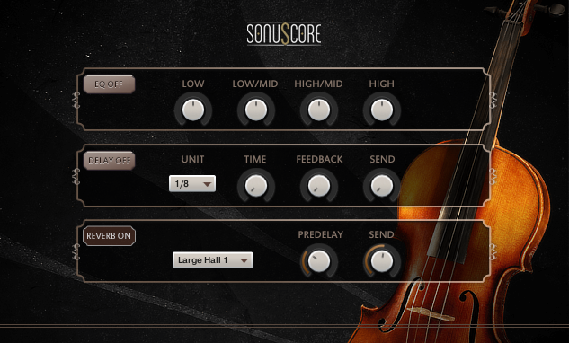Click the delay TIME knob
The width and height of the screenshot is (569, 343).
pos(256,186)
